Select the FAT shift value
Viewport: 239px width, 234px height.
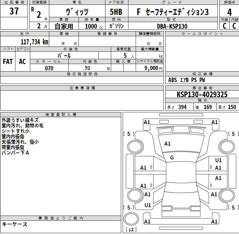click(8, 62)
